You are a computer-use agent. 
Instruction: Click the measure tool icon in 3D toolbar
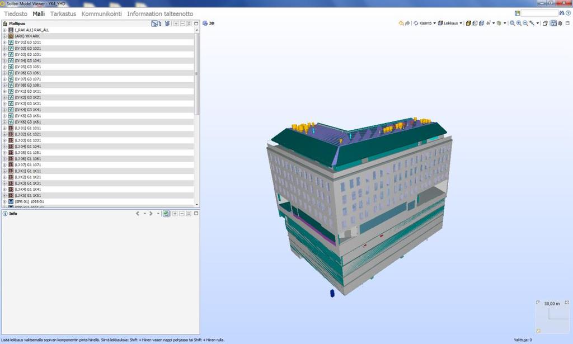click(532, 23)
